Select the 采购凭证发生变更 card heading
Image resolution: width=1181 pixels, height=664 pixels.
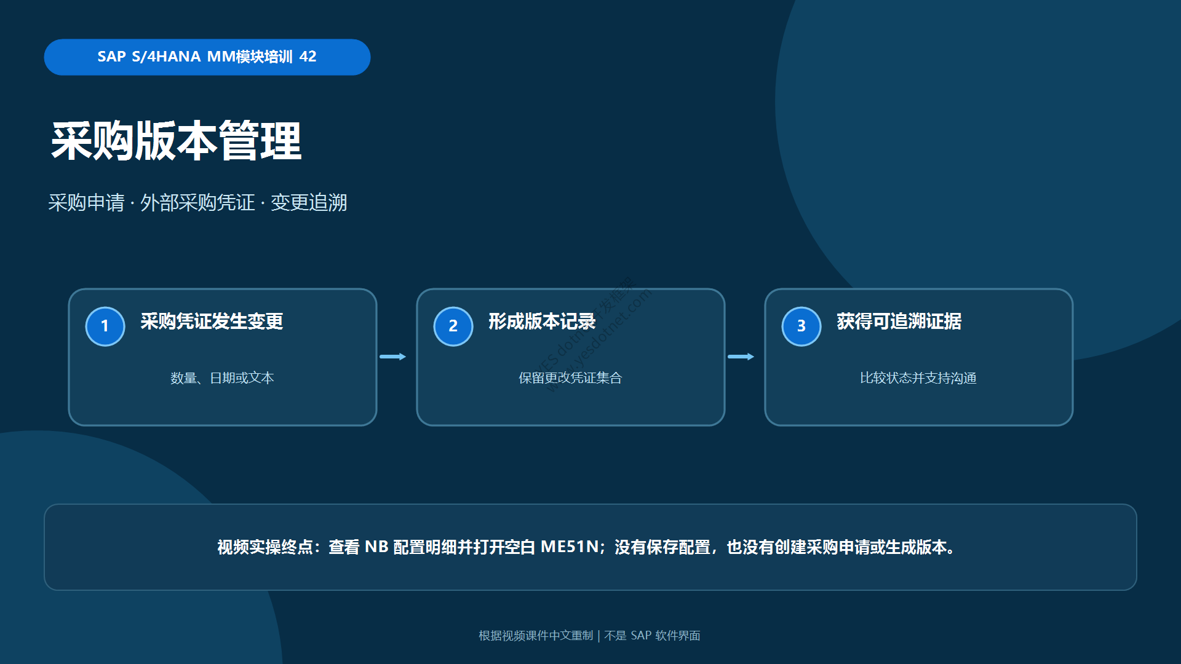click(212, 321)
